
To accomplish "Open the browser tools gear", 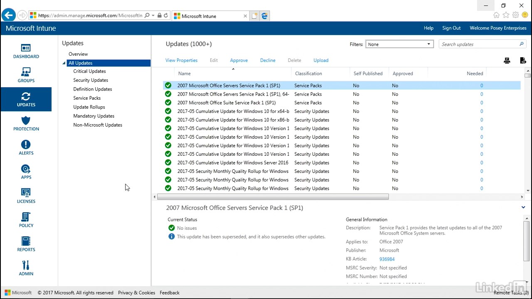I will [515, 15].
